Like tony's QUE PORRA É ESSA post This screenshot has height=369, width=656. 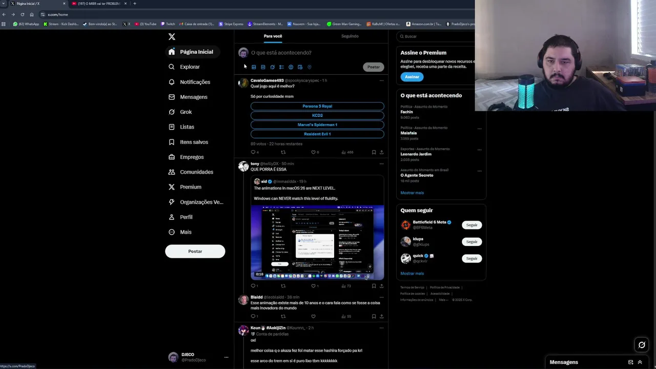pos(313,286)
